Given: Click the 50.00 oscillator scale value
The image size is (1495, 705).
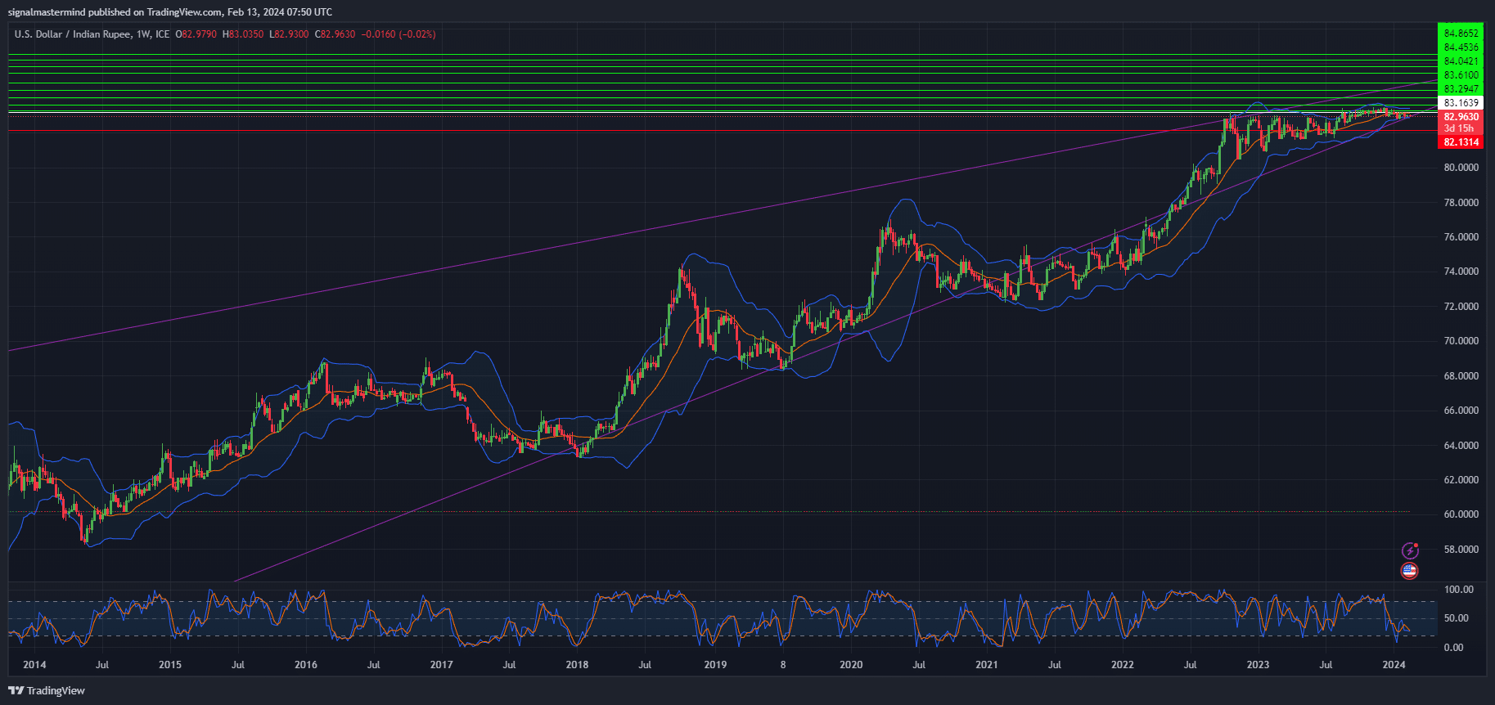Looking at the screenshot, I should tap(1456, 618).
